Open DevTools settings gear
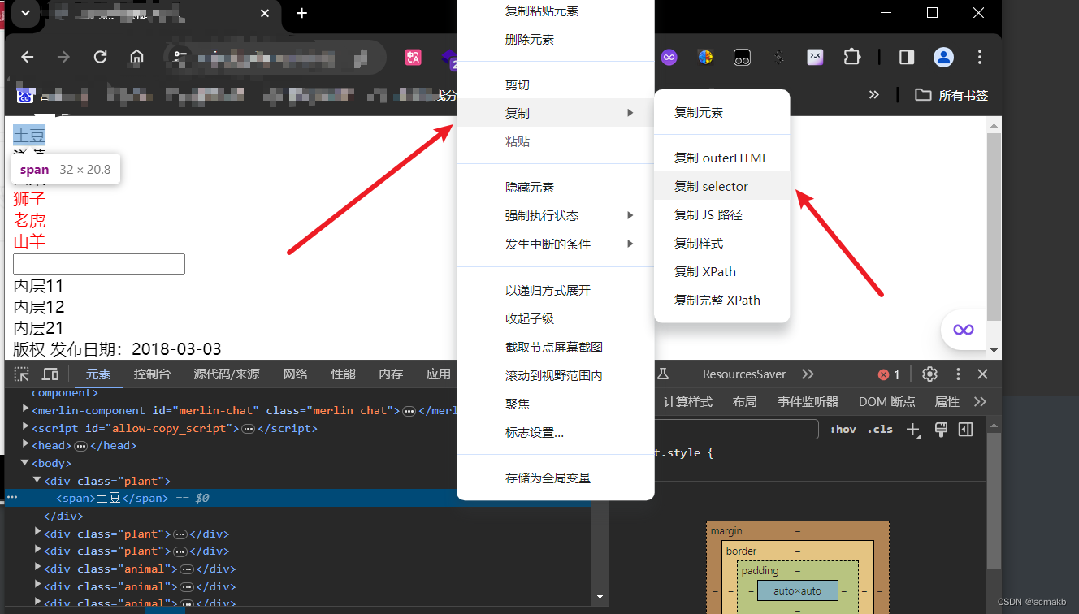This screenshot has height=614, width=1079. pos(929,374)
